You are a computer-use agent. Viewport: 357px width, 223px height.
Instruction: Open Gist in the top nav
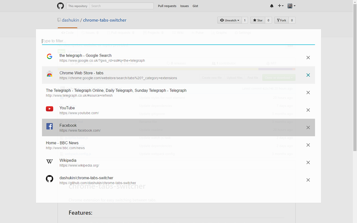point(195,6)
